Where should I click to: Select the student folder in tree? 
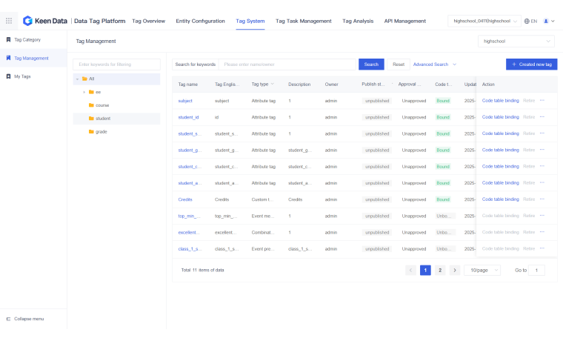103,119
